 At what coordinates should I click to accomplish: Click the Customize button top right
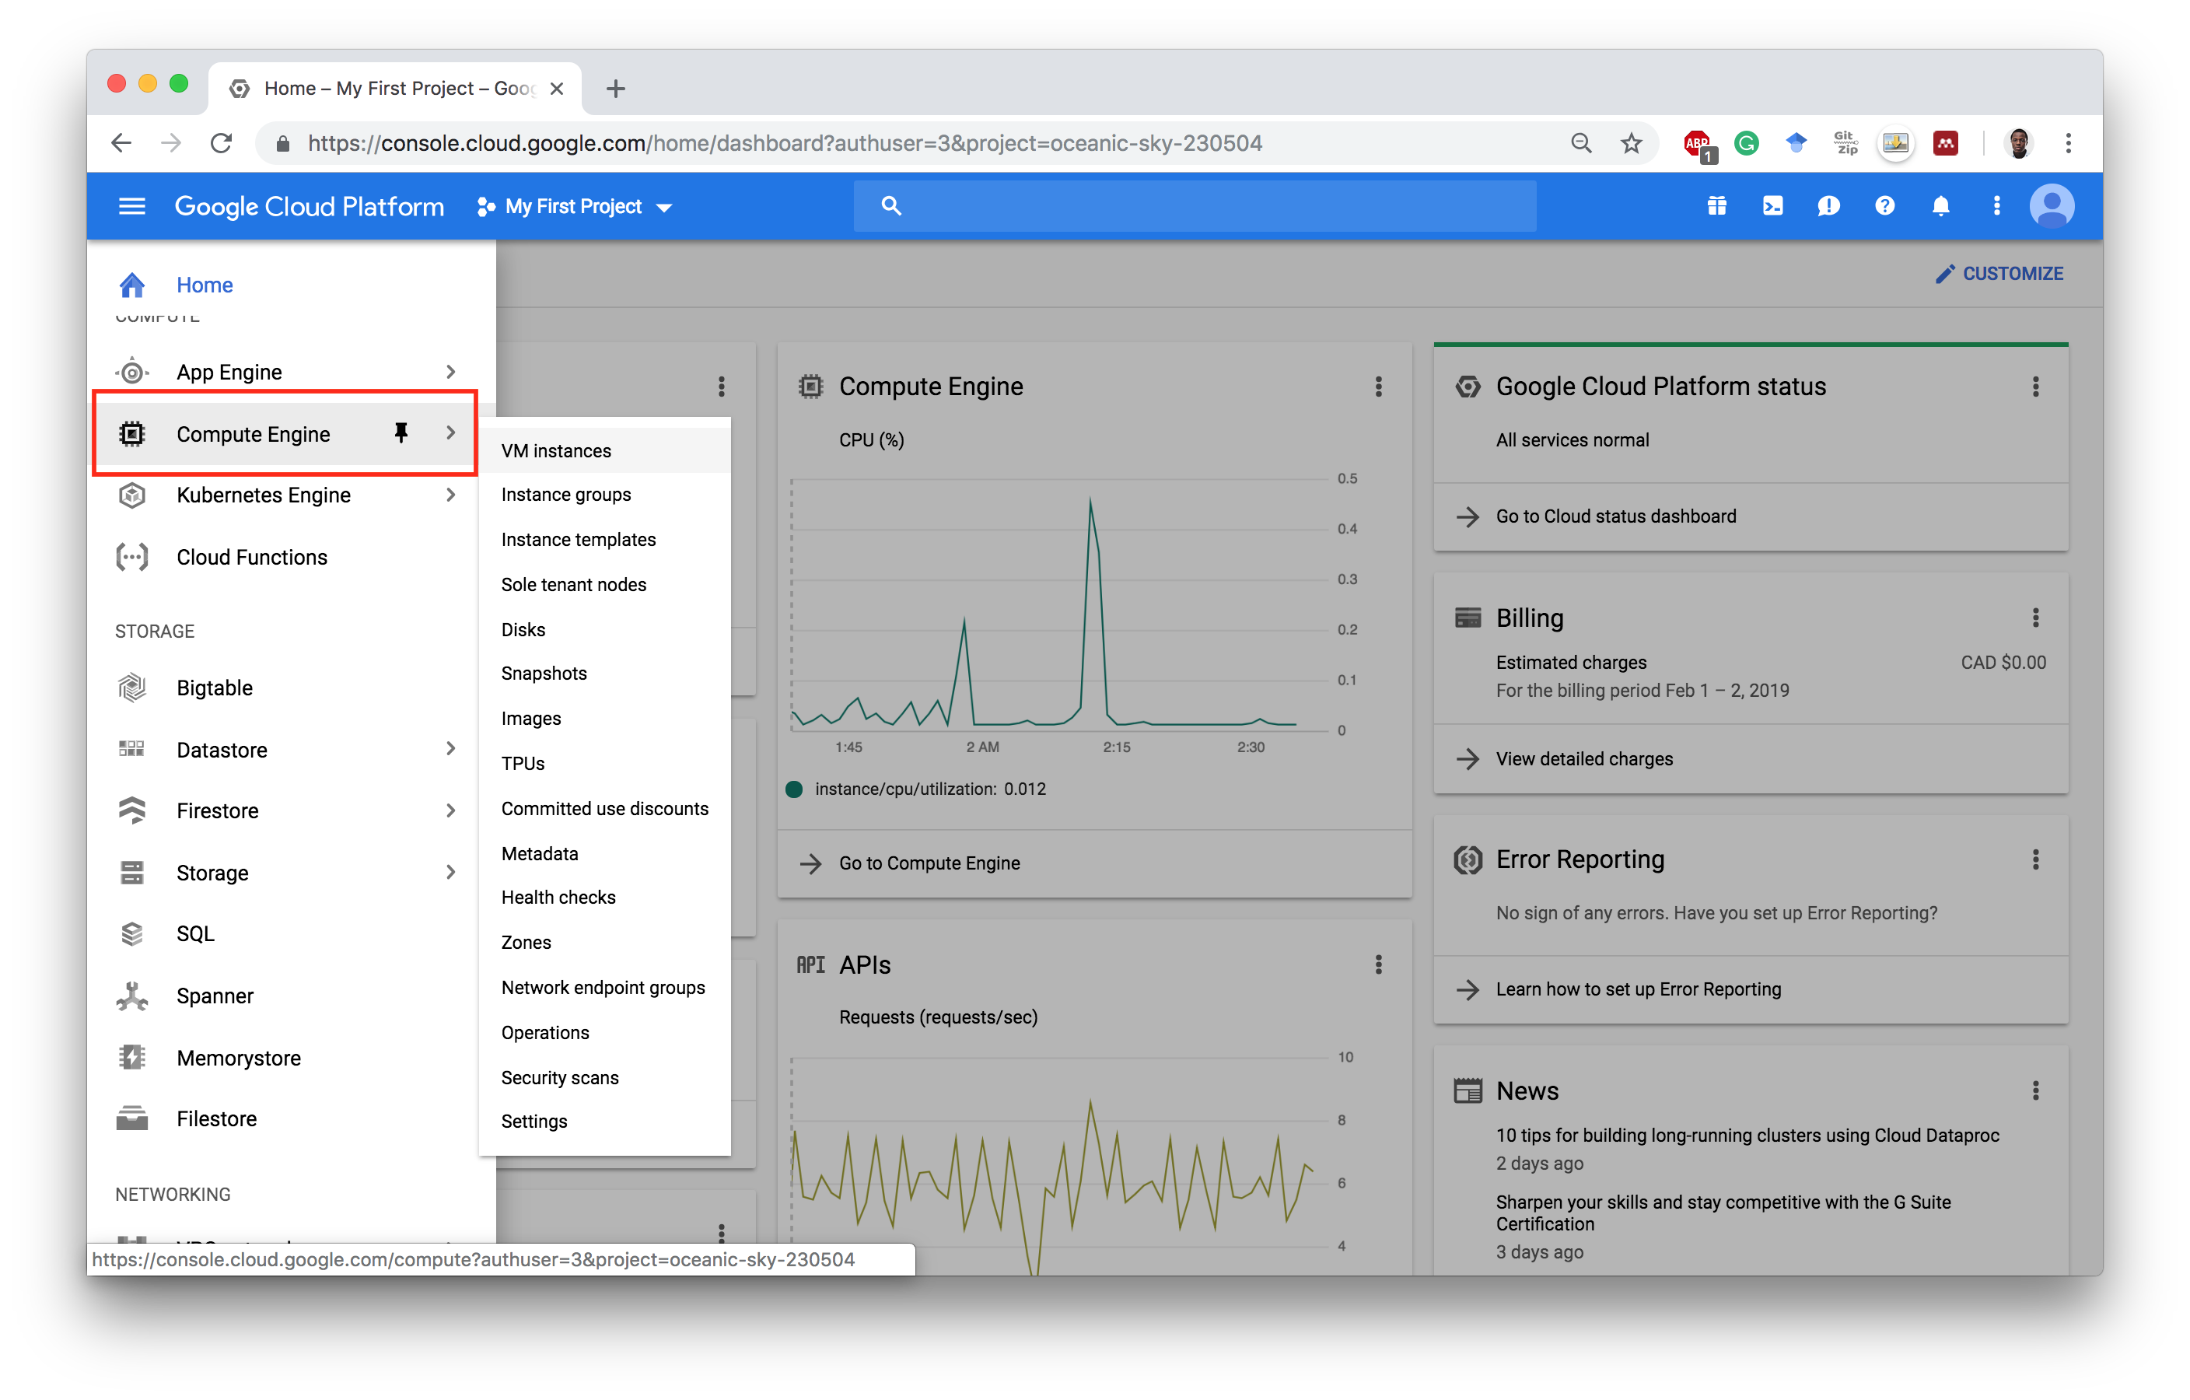1999,275
